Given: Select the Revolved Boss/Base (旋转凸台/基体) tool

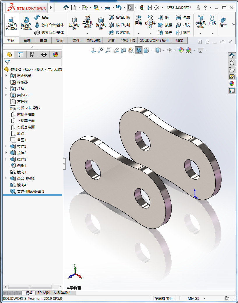Looking at the screenshot, I should 26,25.
